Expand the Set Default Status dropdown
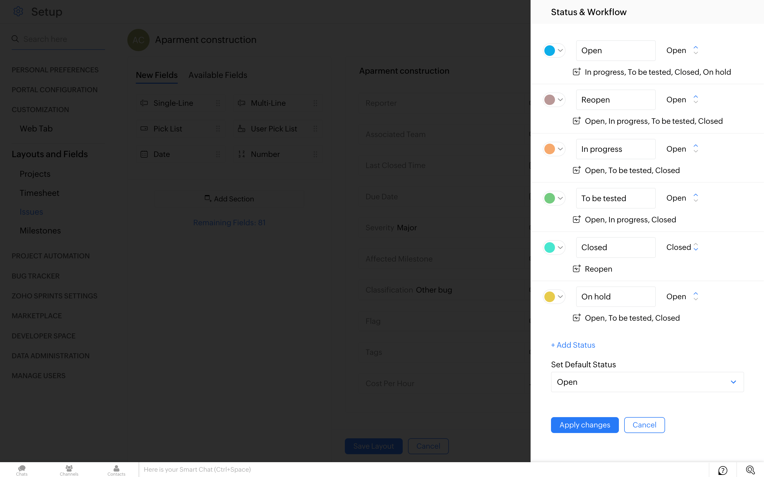Image resolution: width=764 pixels, height=477 pixels. tap(647, 382)
